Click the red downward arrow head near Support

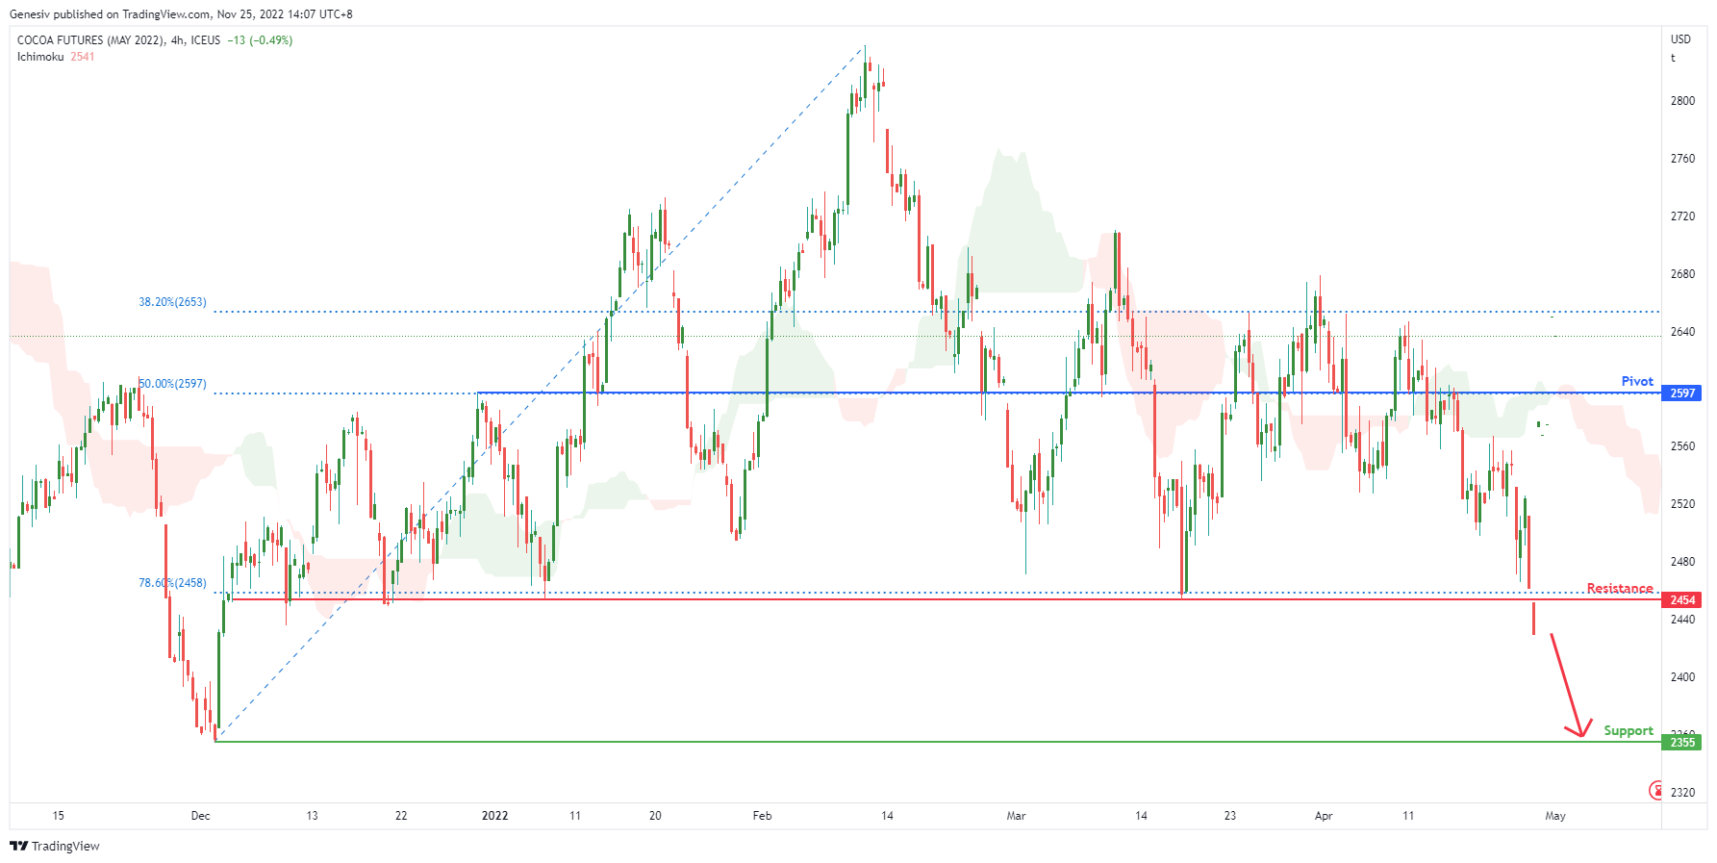click(1579, 731)
